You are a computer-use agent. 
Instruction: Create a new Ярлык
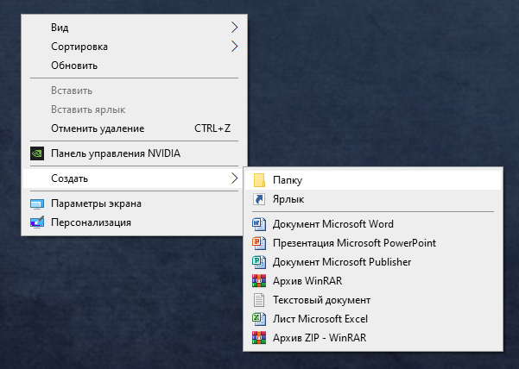click(x=373, y=199)
